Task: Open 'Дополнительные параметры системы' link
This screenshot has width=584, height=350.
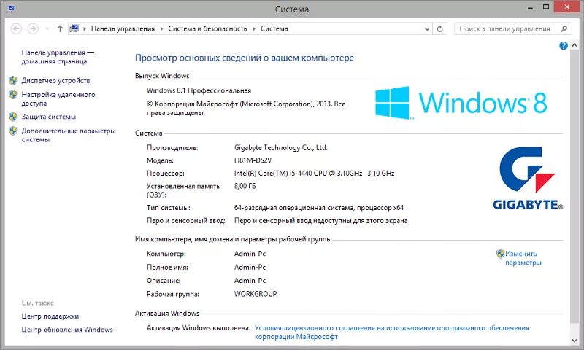Action: [x=69, y=135]
